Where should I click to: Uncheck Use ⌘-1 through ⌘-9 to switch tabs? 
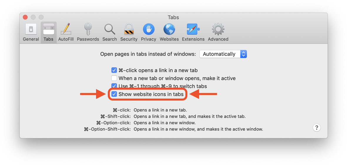pyautogui.click(x=114, y=86)
